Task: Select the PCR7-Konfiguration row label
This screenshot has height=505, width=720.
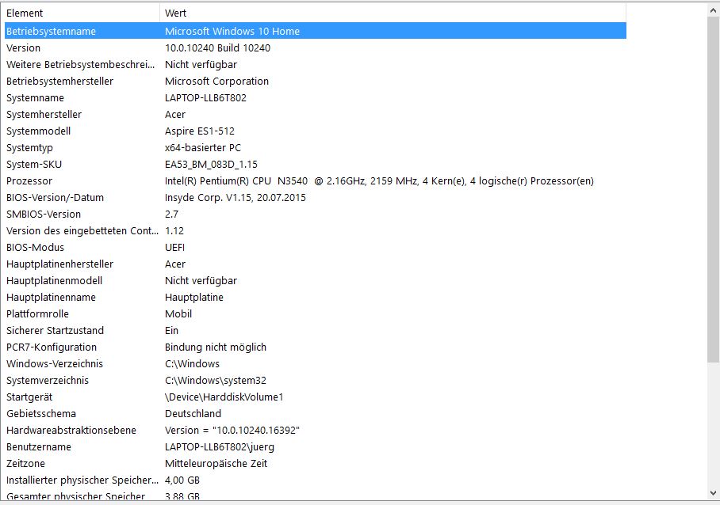Action: point(52,347)
